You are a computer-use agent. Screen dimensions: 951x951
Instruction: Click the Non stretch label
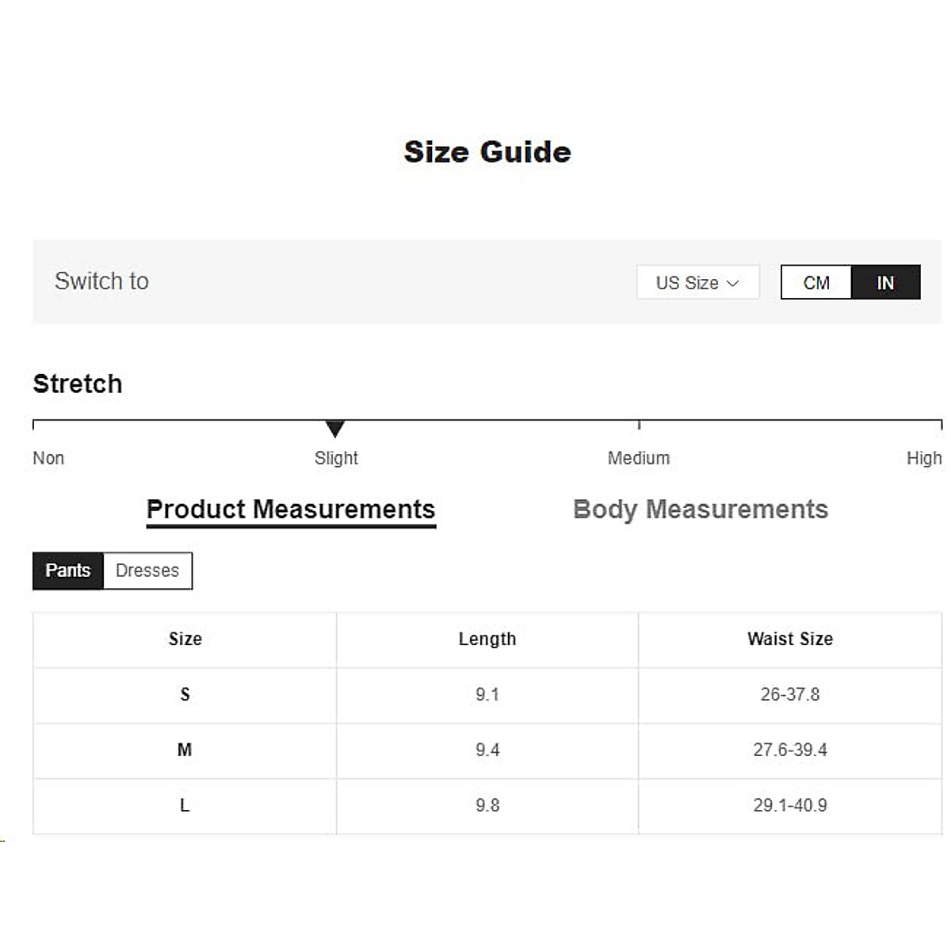[48, 458]
